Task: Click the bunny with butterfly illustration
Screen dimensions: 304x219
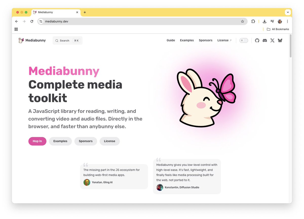Action: coord(206,98)
